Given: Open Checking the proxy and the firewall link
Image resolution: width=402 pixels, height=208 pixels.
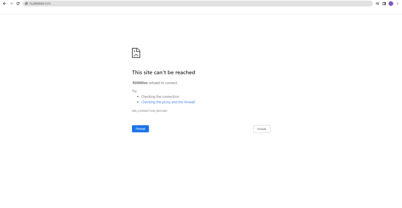Looking at the screenshot, I should click(168, 102).
